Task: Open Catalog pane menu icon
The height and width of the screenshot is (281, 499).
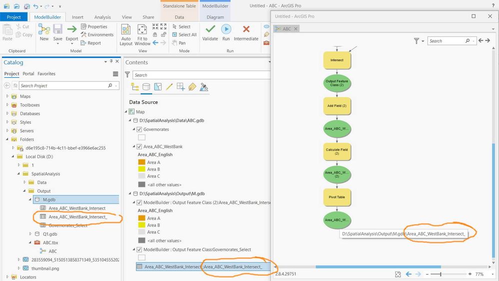Action: coord(115,74)
